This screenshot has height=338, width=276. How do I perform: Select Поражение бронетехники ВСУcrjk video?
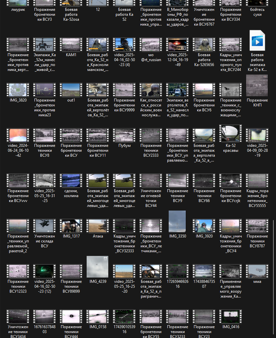231,188
